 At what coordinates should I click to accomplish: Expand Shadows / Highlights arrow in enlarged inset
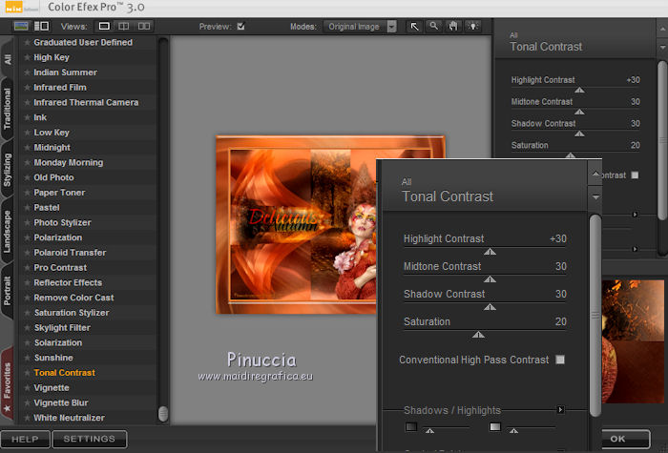point(561,409)
